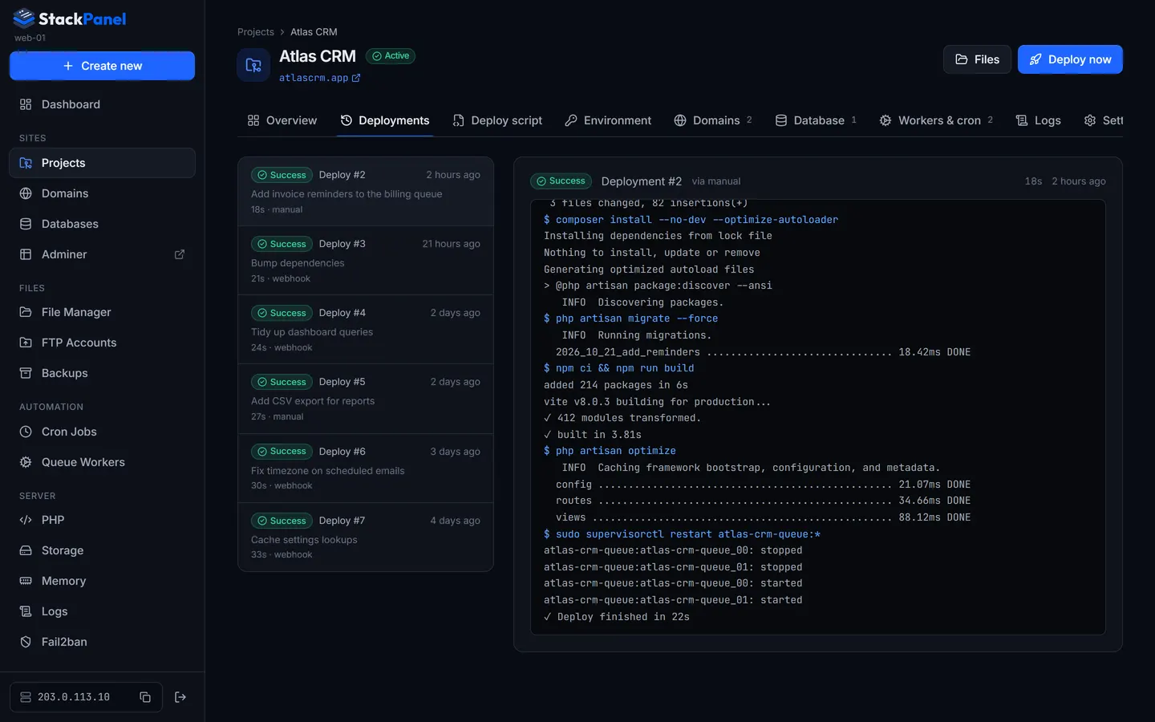Select Deploy #7 Cache settings lookups

(366, 537)
